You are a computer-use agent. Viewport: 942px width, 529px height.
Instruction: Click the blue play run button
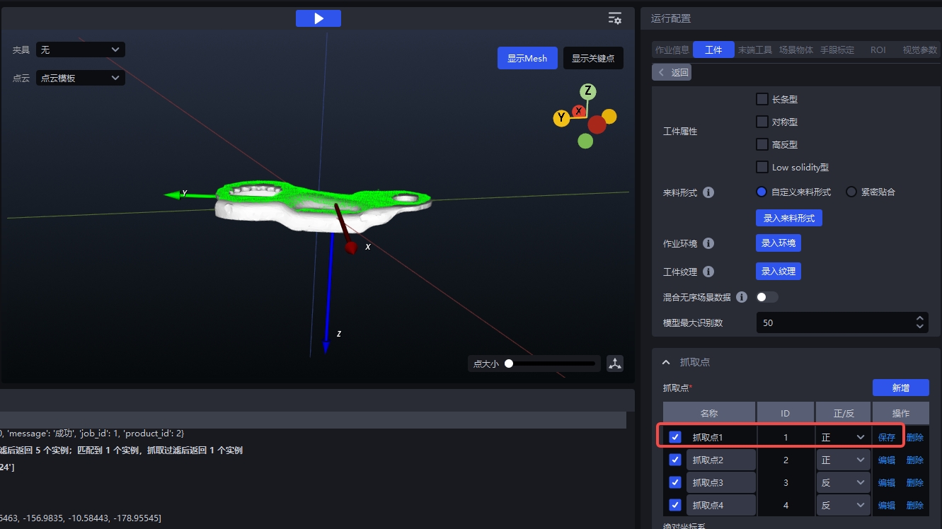pos(318,18)
